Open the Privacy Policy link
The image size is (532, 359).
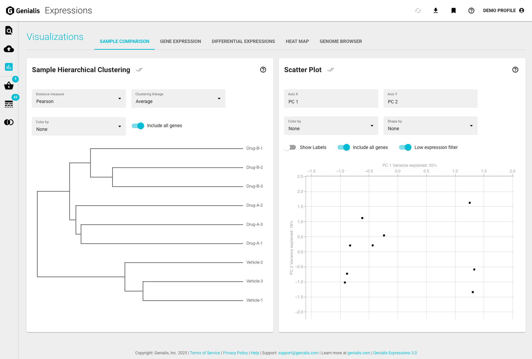coord(235,353)
